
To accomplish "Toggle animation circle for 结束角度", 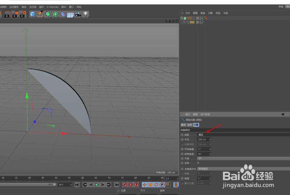I will tap(182, 154).
